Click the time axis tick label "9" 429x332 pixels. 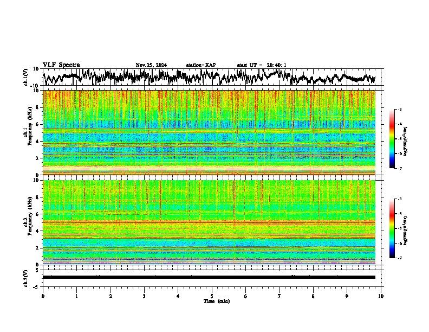[347, 296]
